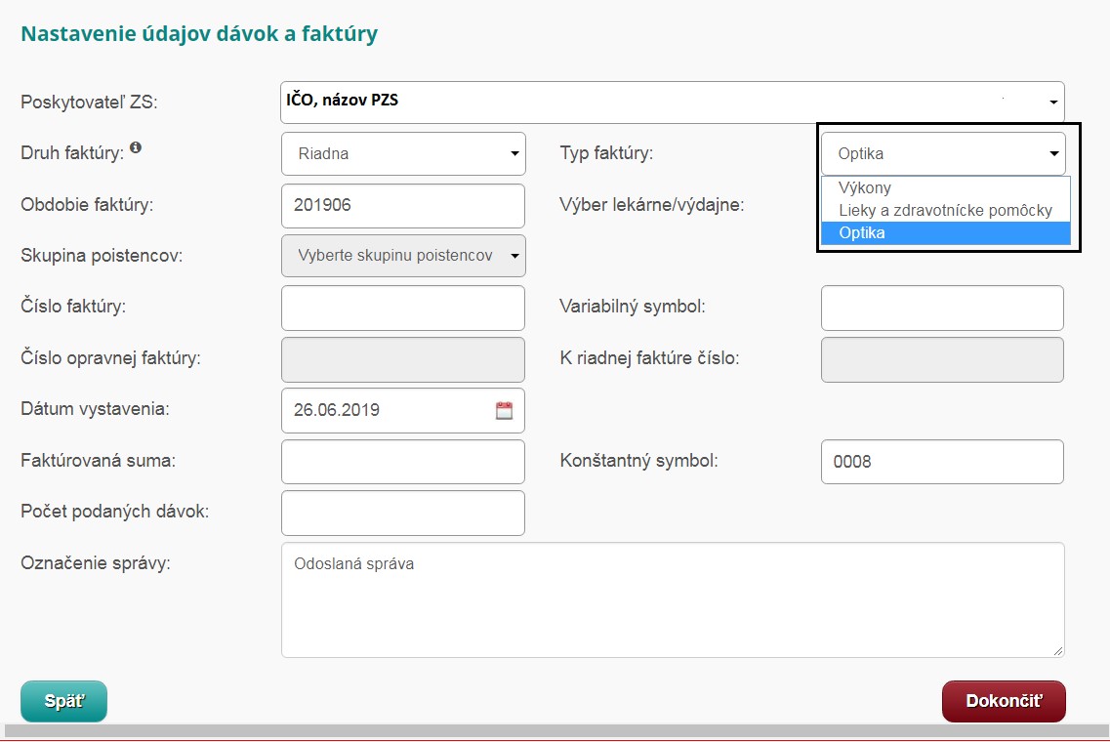Focus the Číslo faktúry input field

[x=403, y=309]
